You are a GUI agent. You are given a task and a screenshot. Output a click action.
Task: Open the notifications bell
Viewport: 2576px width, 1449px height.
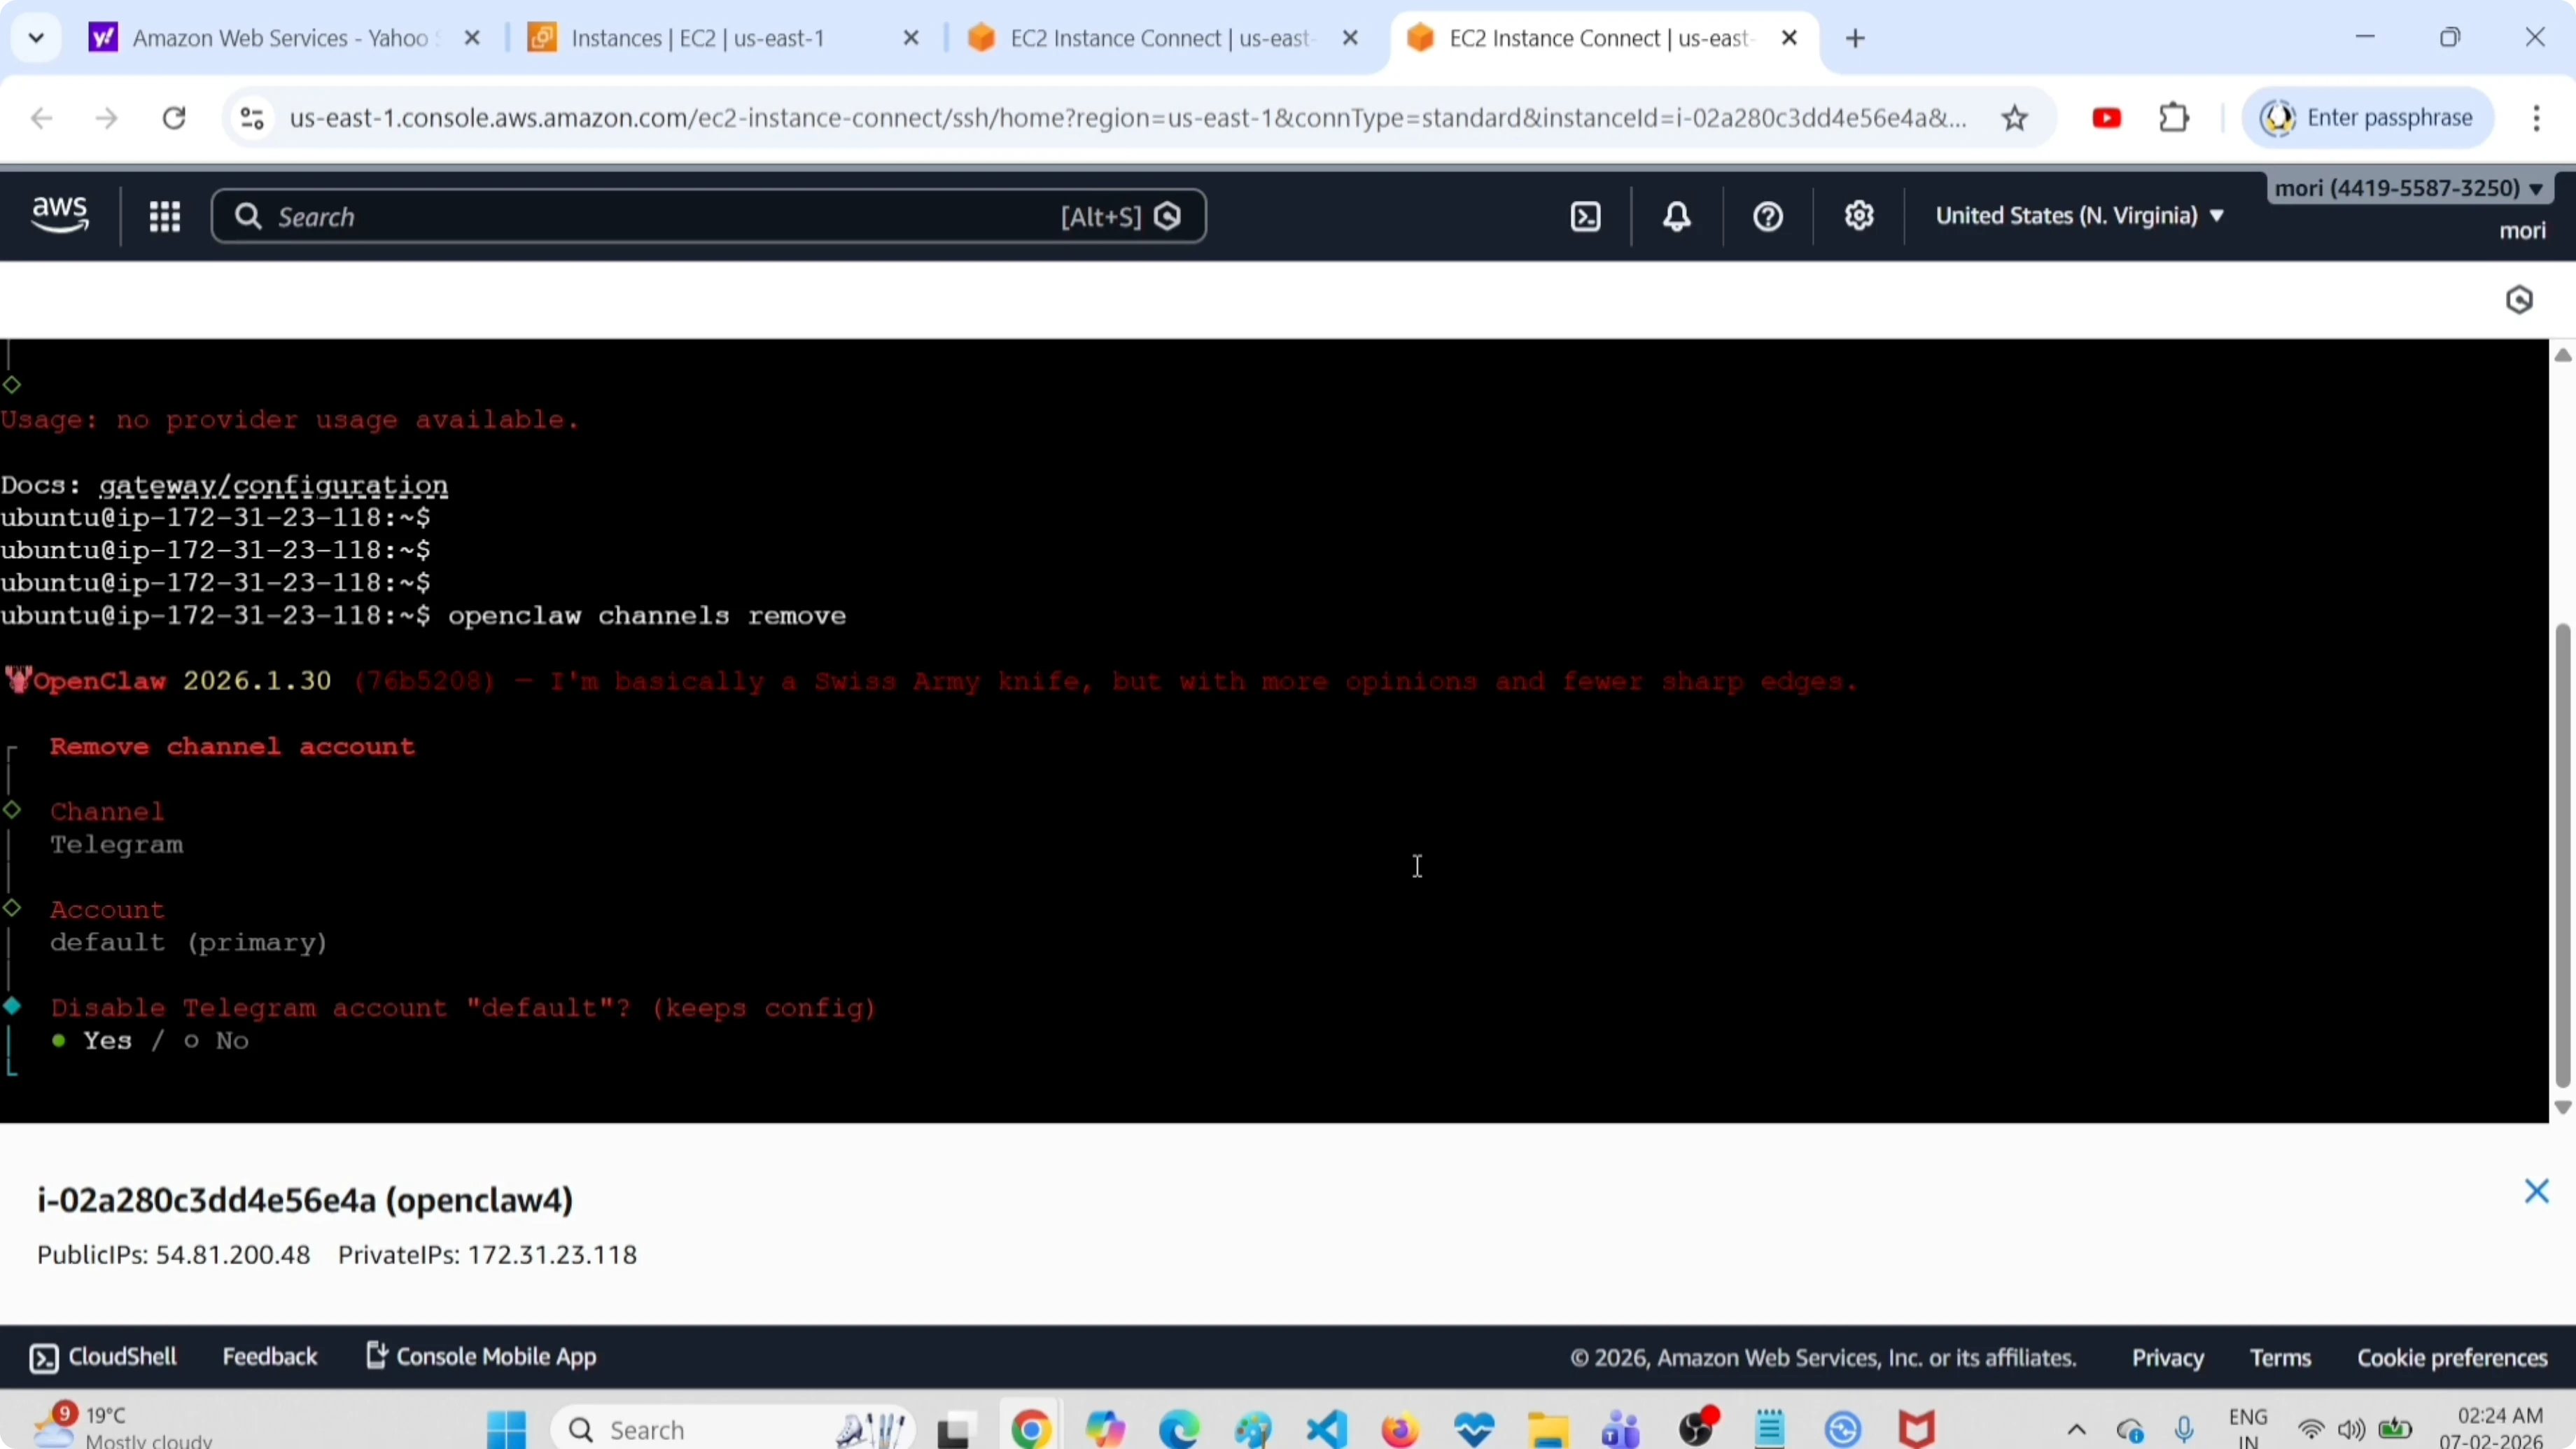tap(1677, 217)
